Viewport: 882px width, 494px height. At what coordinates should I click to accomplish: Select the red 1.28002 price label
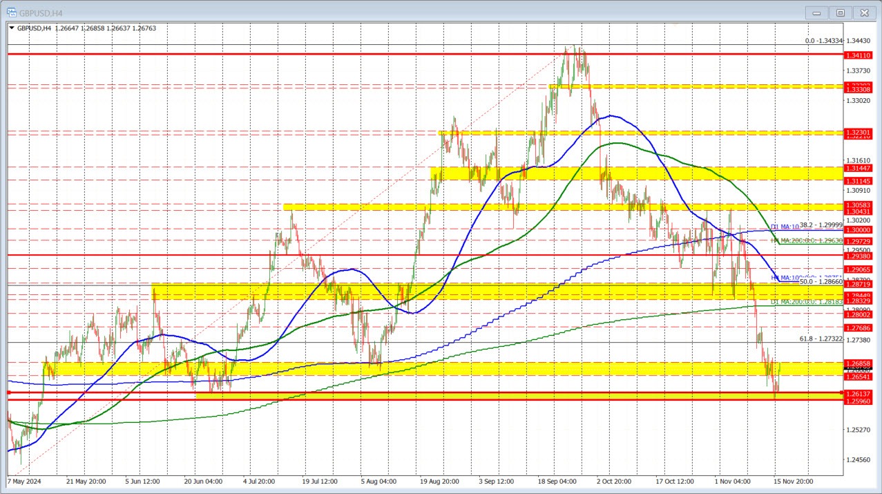coord(859,314)
